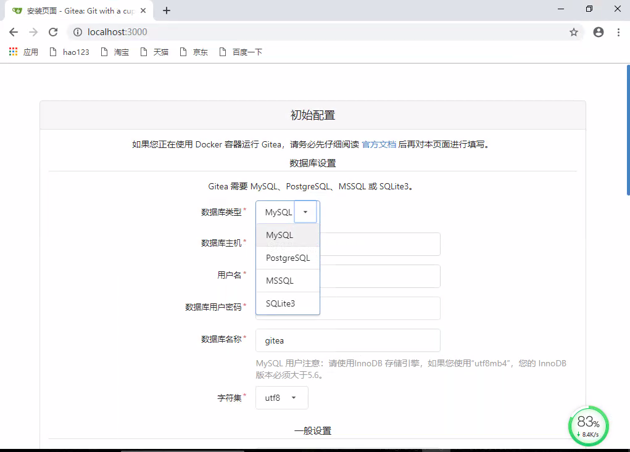The width and height of the screenshot is (630, 452).
Task: Open the 淘宝 bookmark
Action: (x=115, y=52)
